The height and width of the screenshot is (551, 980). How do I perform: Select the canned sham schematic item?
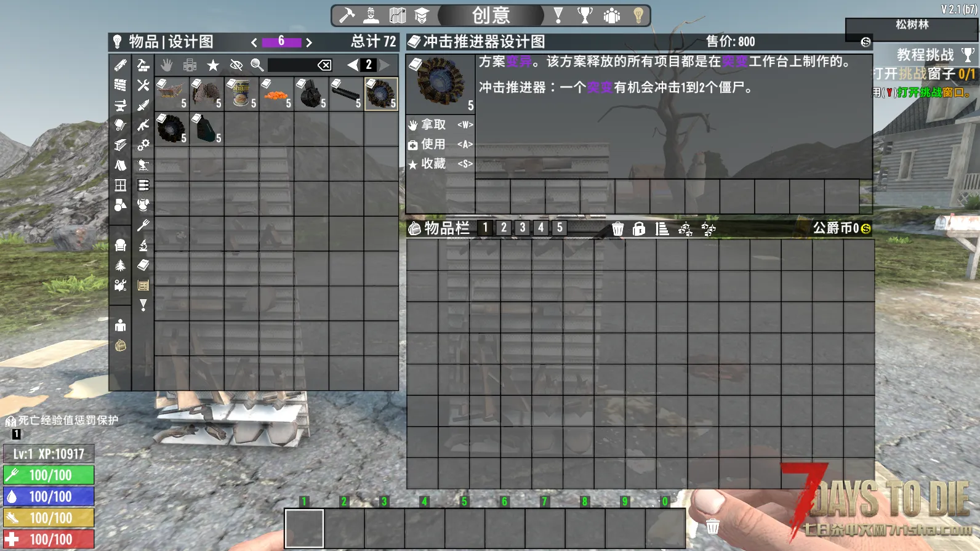point(241,94)
